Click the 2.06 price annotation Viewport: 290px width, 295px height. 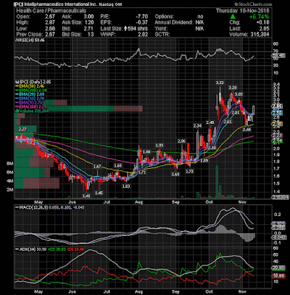coord(182,141)
